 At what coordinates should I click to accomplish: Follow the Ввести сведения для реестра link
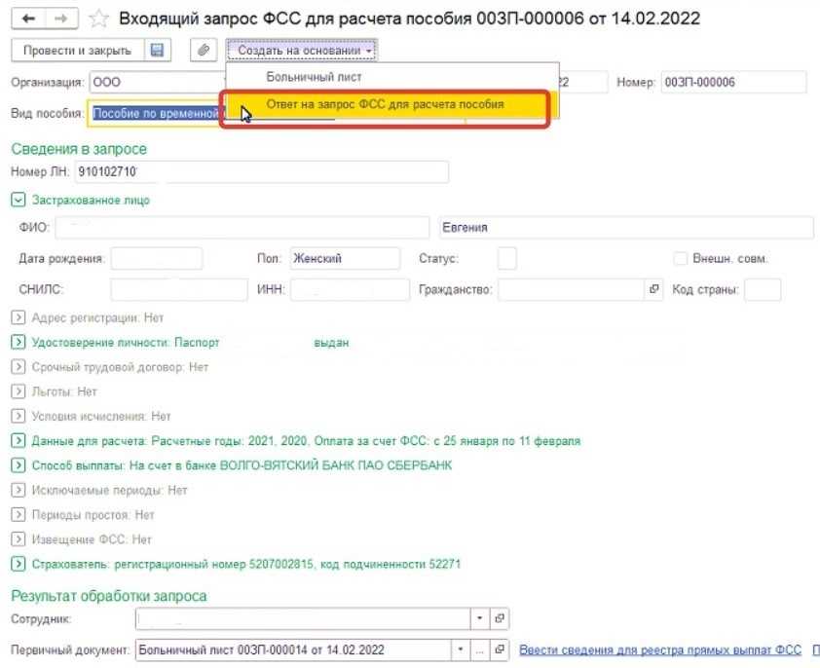pos(659,649)
